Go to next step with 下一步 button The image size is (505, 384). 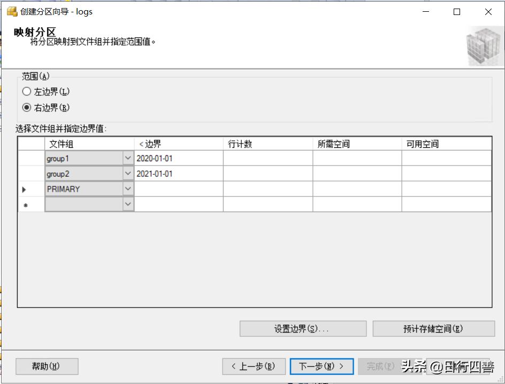pyautogui.click(x=322, y=366)
